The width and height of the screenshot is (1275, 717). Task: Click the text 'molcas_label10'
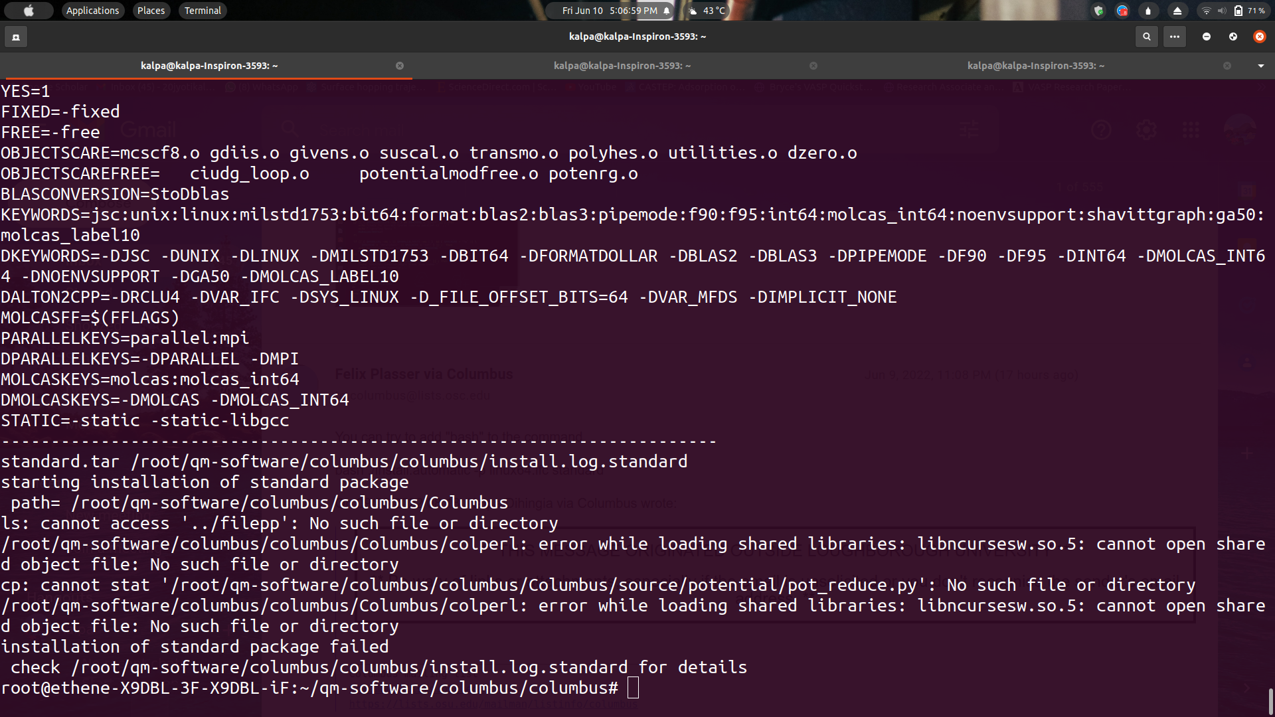pyautogui.click(x=70, y=235)
